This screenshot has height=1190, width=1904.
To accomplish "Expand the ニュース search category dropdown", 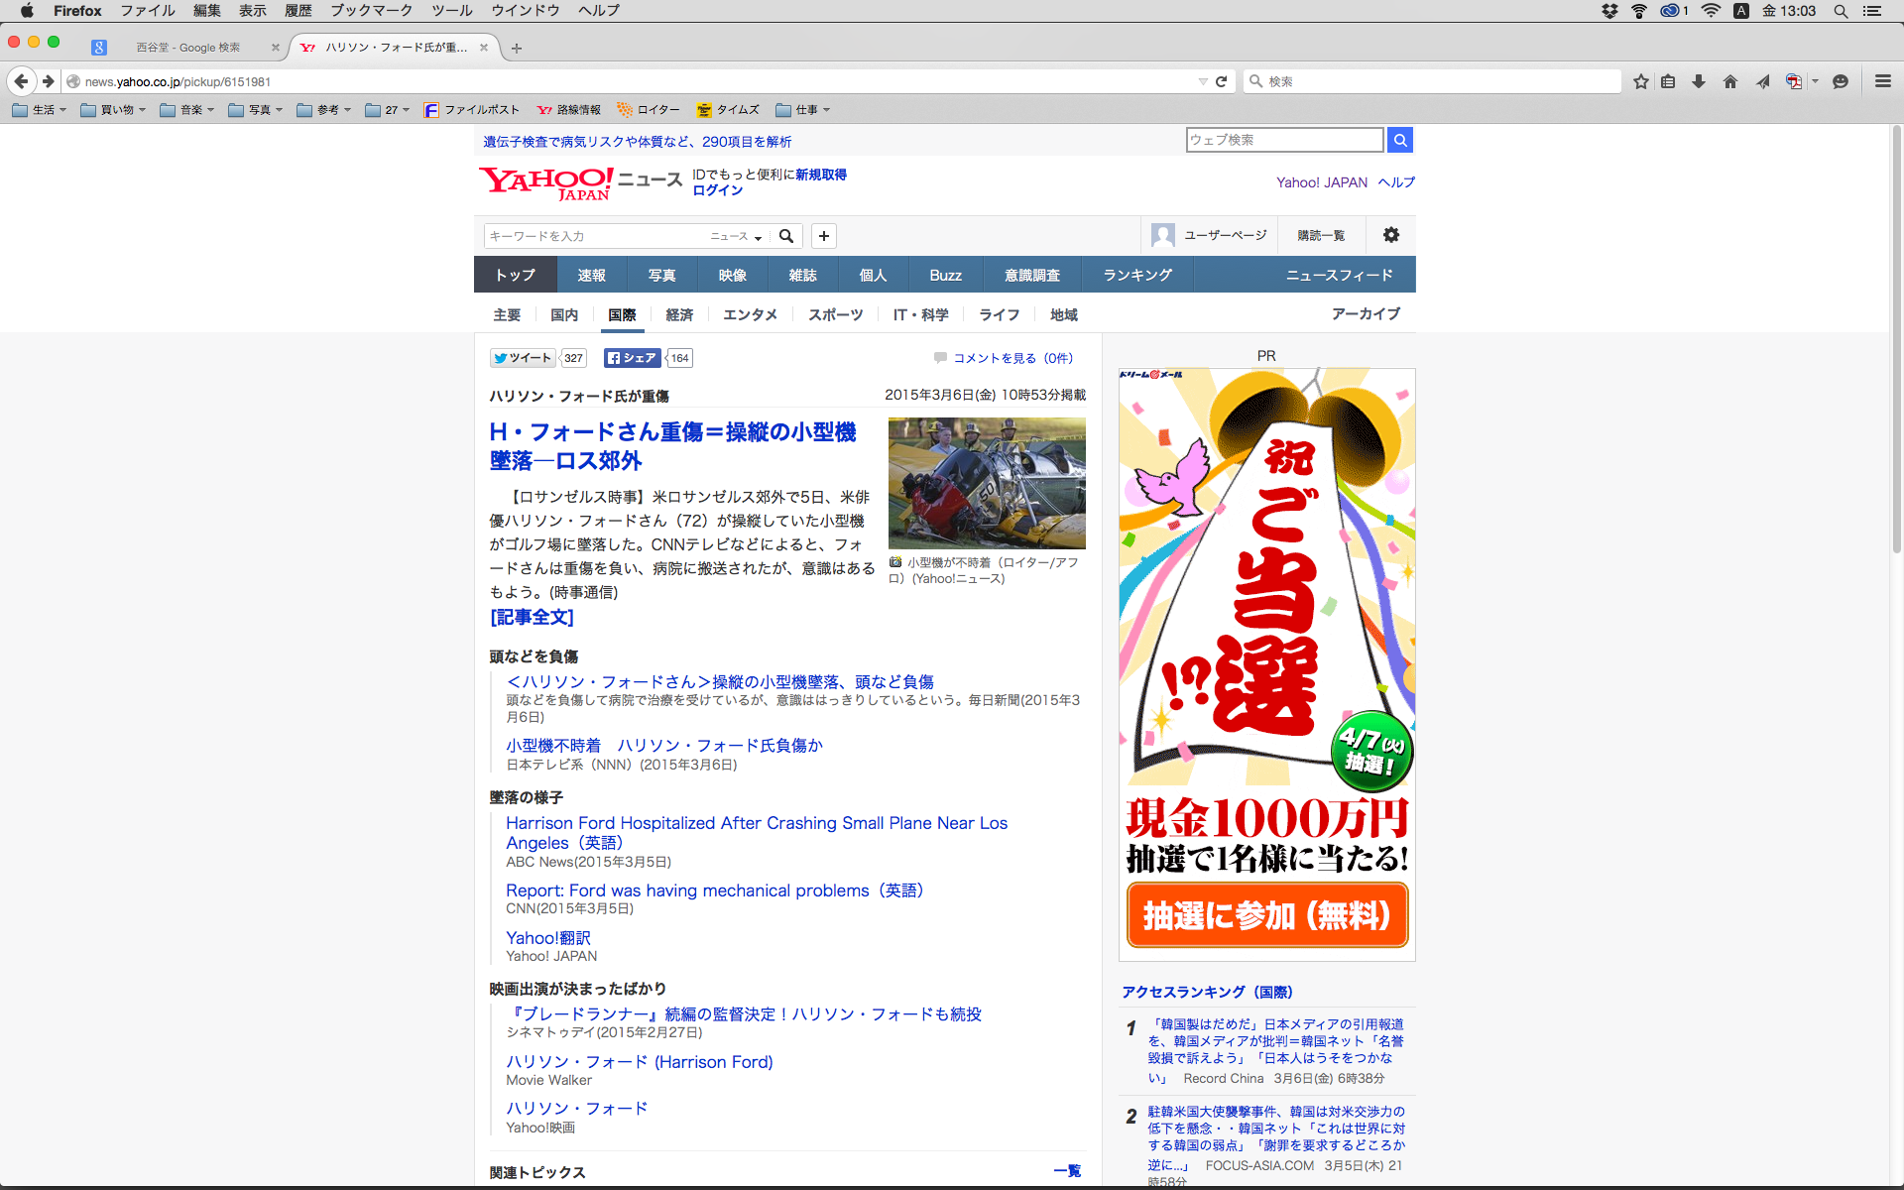I will pos(736,236).
